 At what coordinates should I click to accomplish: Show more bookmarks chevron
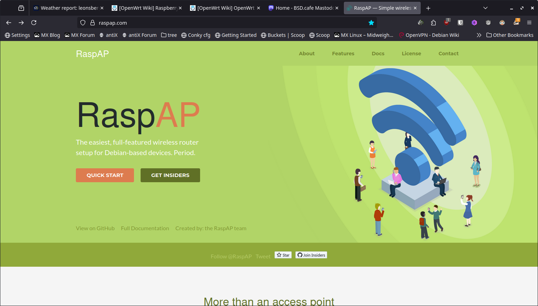point(479,35)
